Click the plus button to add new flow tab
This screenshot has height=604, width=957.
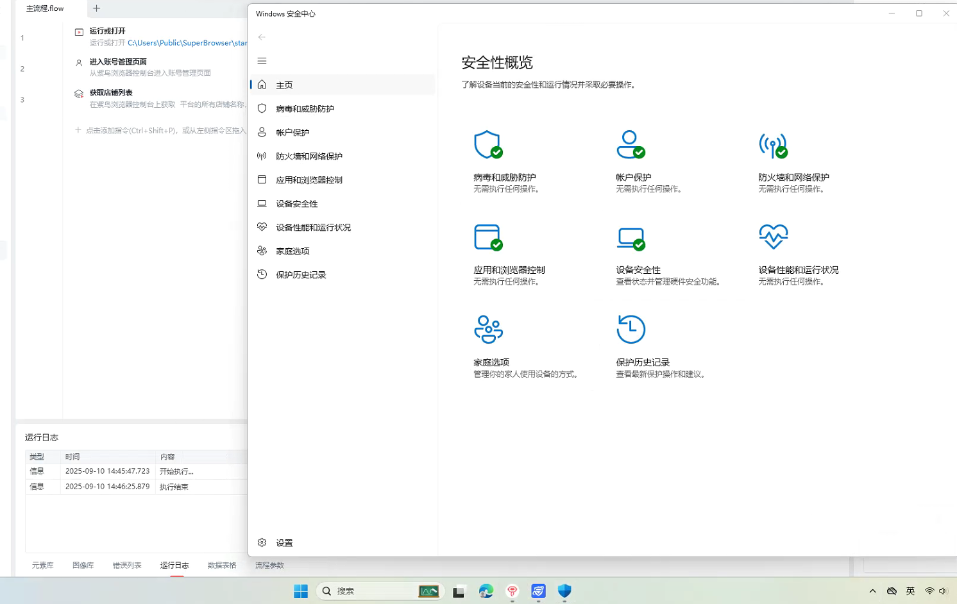[97, 8]
